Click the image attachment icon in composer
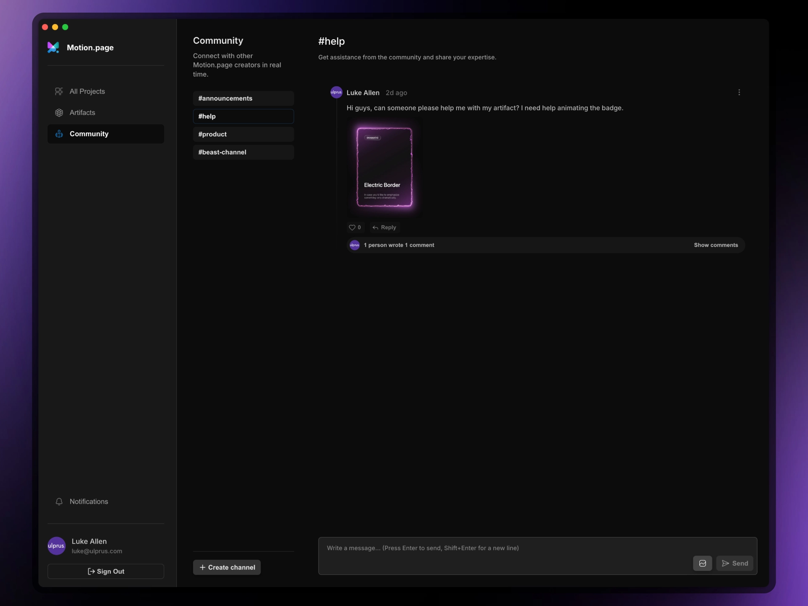The width and height of the screenshot is (808, 606). pos(702,563)
